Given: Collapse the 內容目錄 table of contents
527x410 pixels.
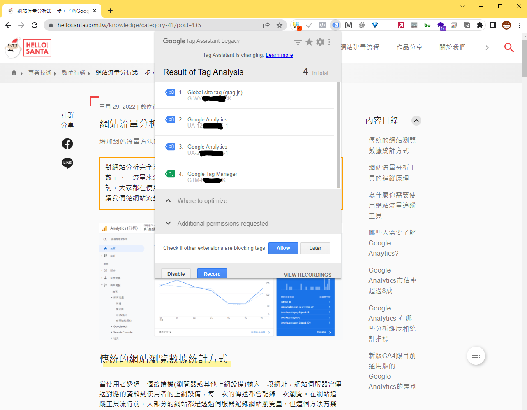Looking at the screenshot, I should [416, 121].
